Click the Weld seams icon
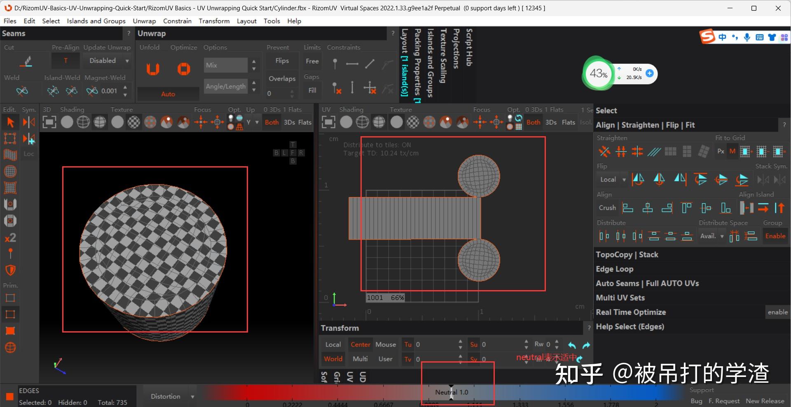Viewport: 791px width, 407px height. (x=22, y=91)
